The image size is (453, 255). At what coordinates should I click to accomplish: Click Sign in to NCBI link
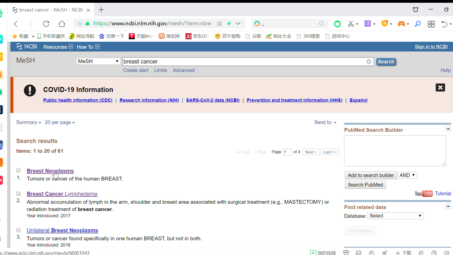[x=431, y=46]
